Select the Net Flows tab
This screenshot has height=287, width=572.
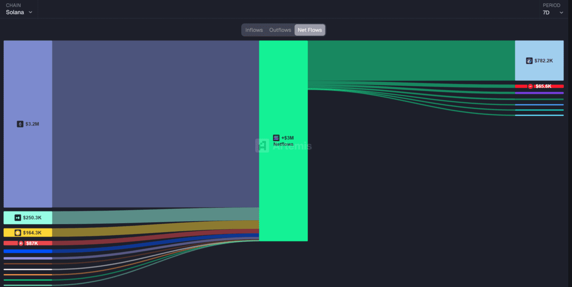click(x=310, y=30)
